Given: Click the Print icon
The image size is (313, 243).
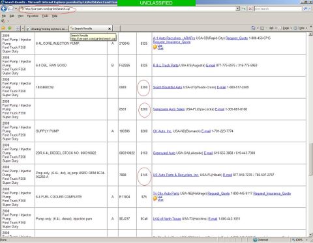Looking at the screenshot, I should (x=271, y=28).
